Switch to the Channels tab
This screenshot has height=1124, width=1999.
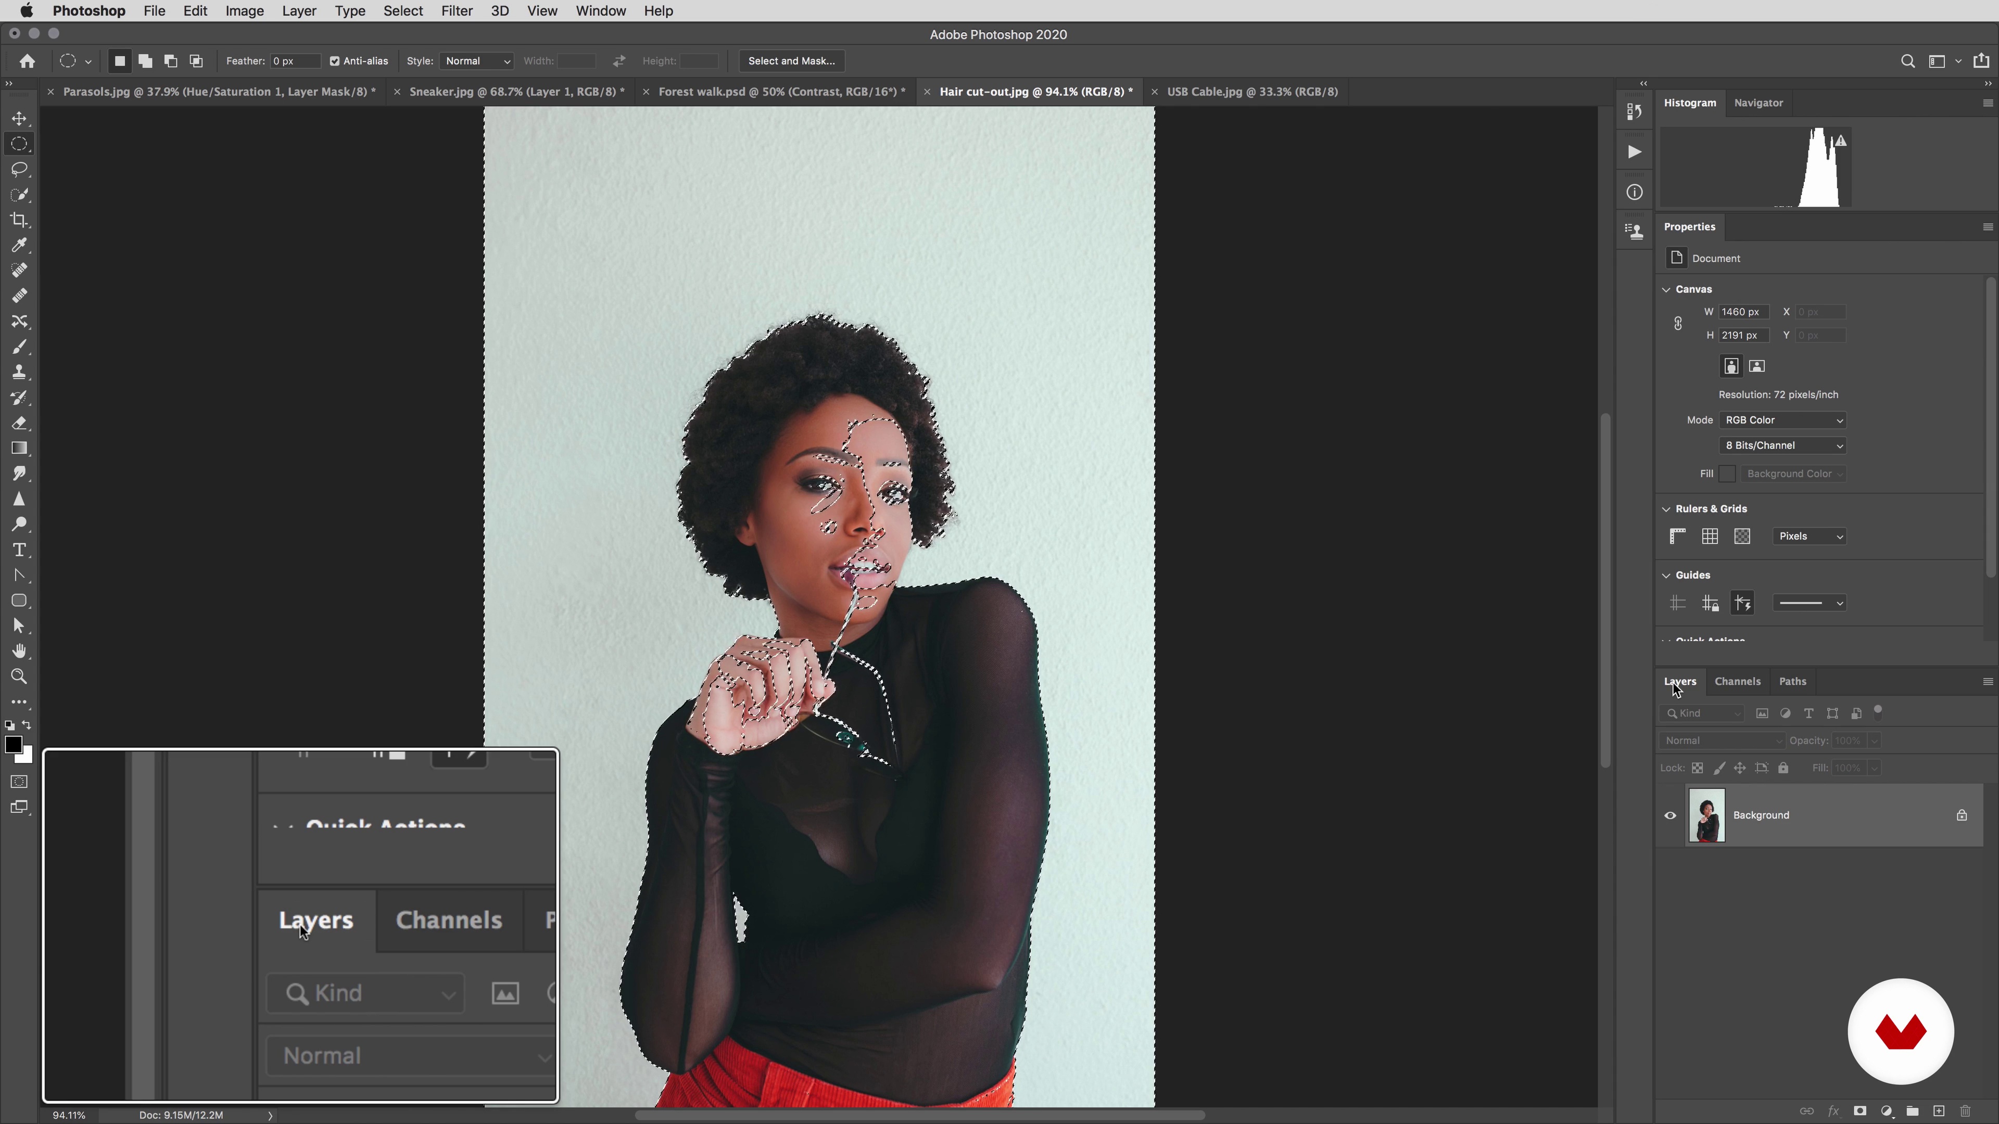click(1737, 681)
